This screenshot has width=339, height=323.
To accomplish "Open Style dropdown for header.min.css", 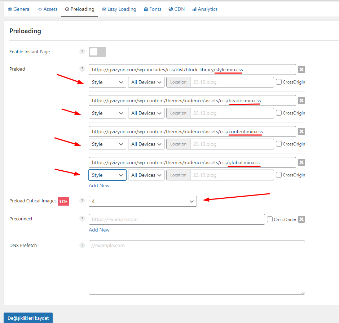I will pos(107,113).
